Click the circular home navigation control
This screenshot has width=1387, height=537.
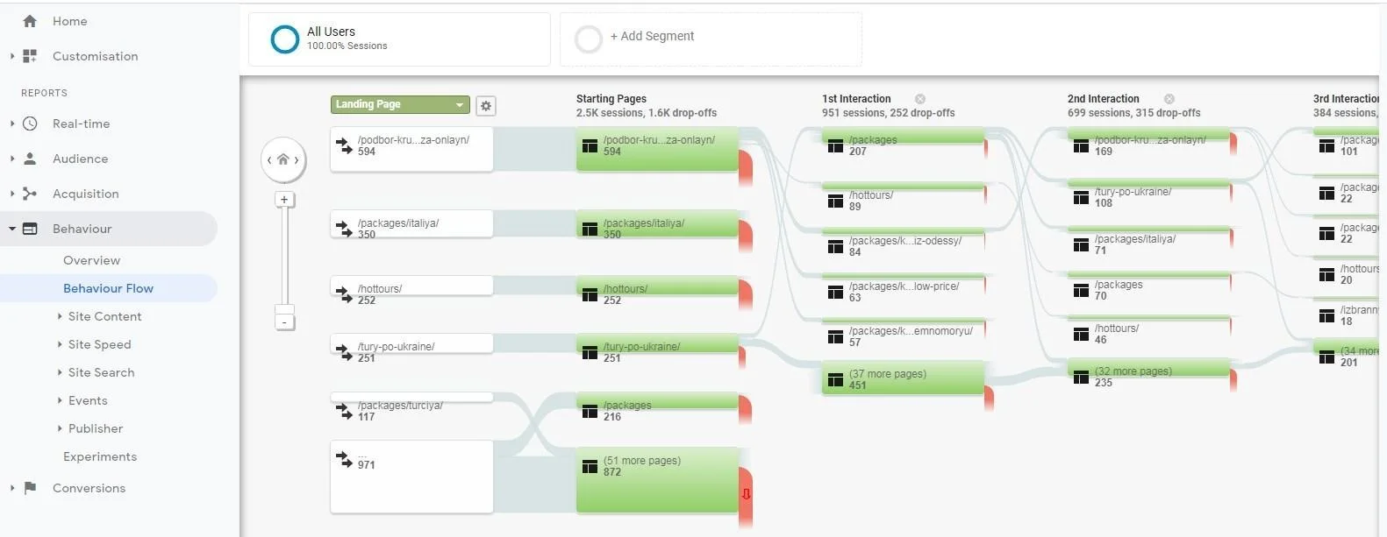(282, 159)
